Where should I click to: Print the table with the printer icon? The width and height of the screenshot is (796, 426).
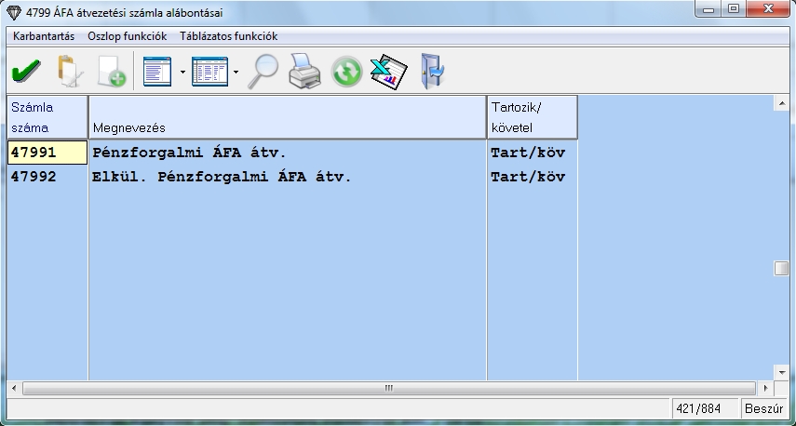click(304, 71)
